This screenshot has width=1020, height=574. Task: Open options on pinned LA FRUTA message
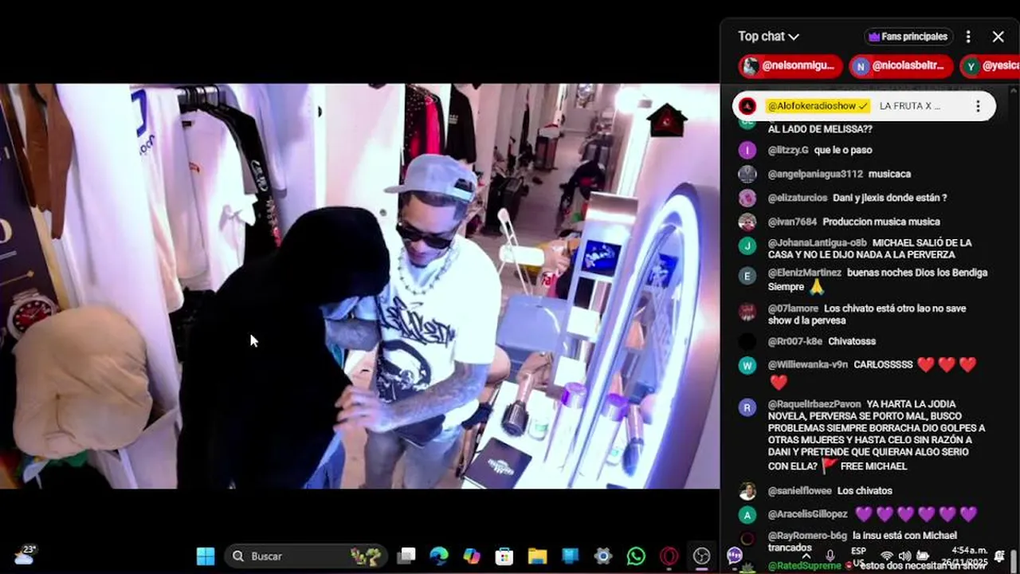click(978, 106)
